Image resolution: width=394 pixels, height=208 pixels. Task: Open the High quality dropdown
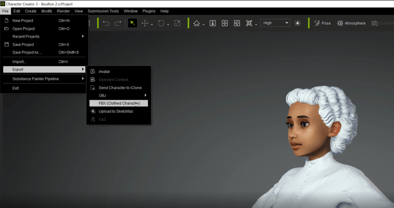click(275, 23)
